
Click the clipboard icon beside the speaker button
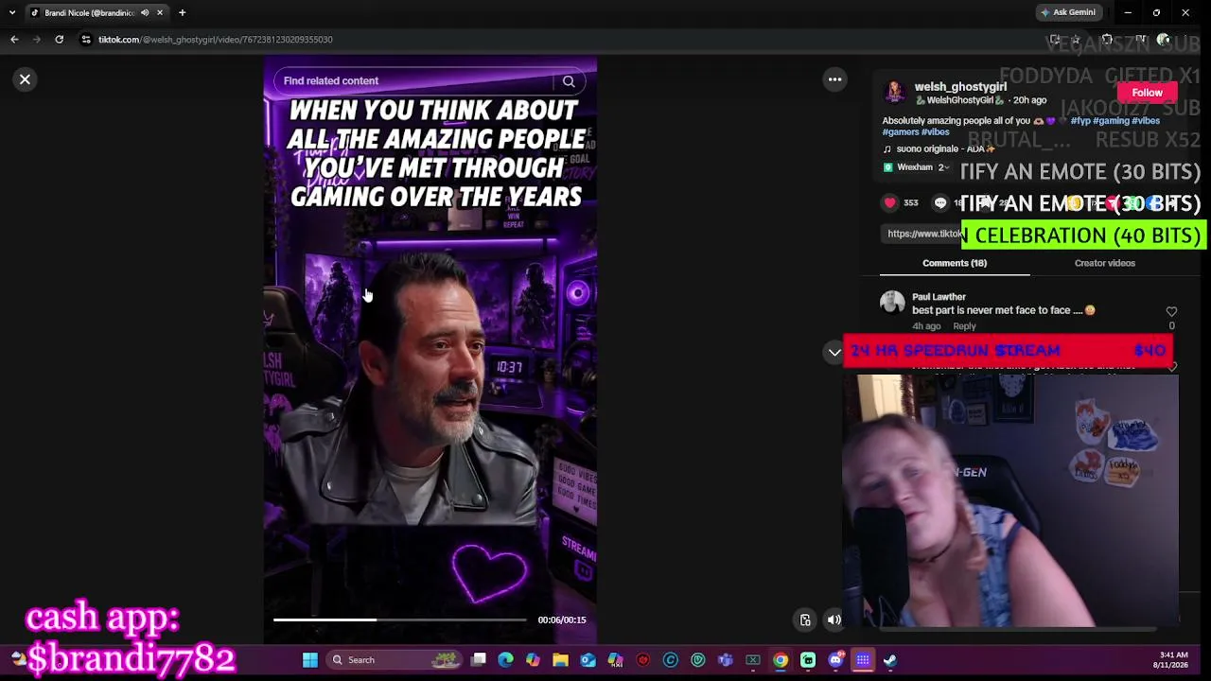(805, 620)
